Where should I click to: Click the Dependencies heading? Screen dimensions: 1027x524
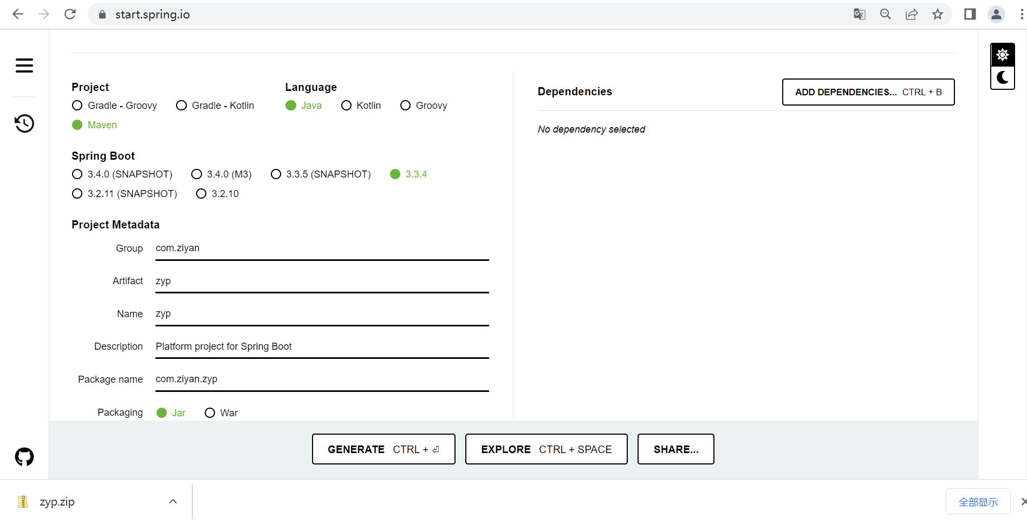[x=575, y=91]
